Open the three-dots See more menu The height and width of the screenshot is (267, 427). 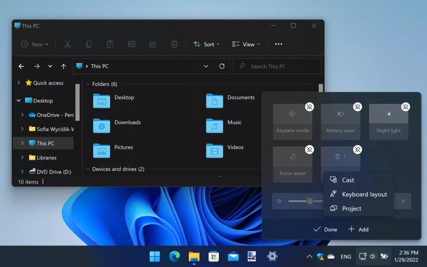click(x=278, y=44)
